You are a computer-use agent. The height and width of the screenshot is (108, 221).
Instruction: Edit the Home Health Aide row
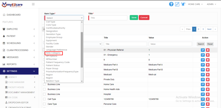[x=203, y=89]
